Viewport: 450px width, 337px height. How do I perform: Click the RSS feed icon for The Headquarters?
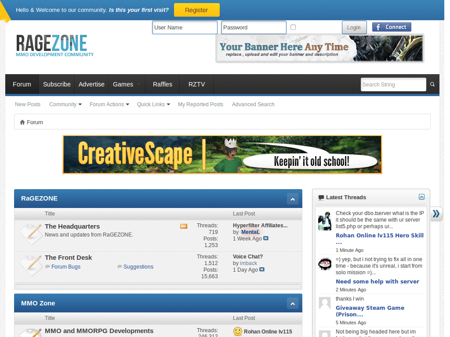(x=184, y=226)
